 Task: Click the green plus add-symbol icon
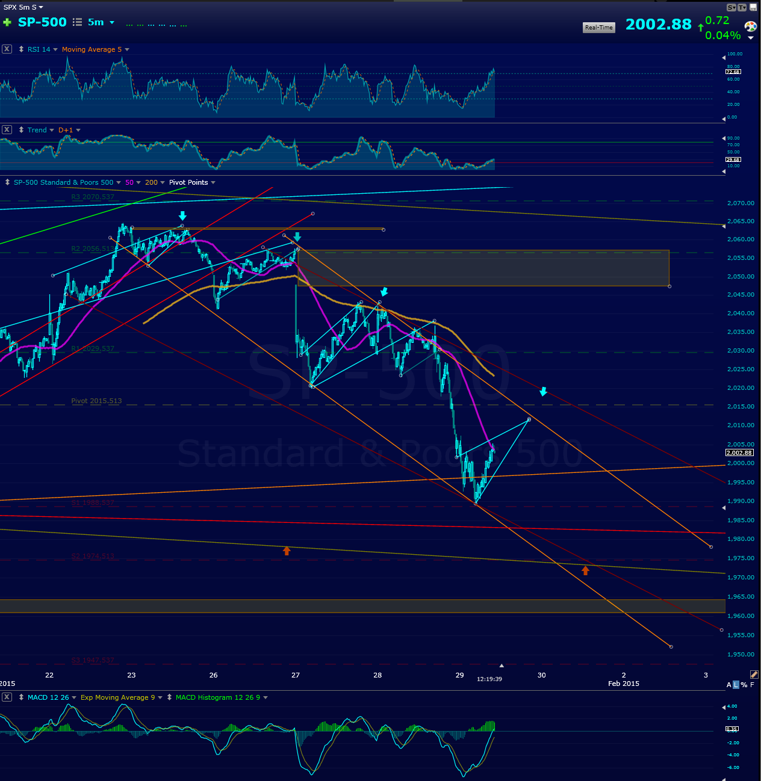tap(7, 22)
